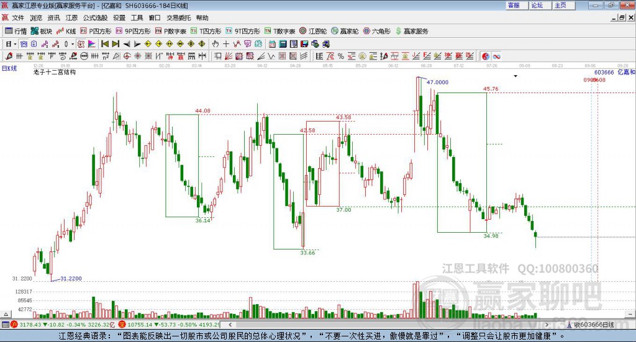Click the 论坛 forum button
636x342 pixels.
pyautogui.click(x=540, y=5)
